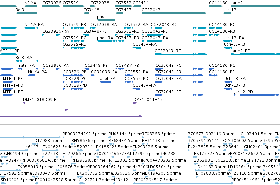The width and height of the screenshot is (280, 185).
Task: Click EST LD17983.5prime
Action: (49, 141)
